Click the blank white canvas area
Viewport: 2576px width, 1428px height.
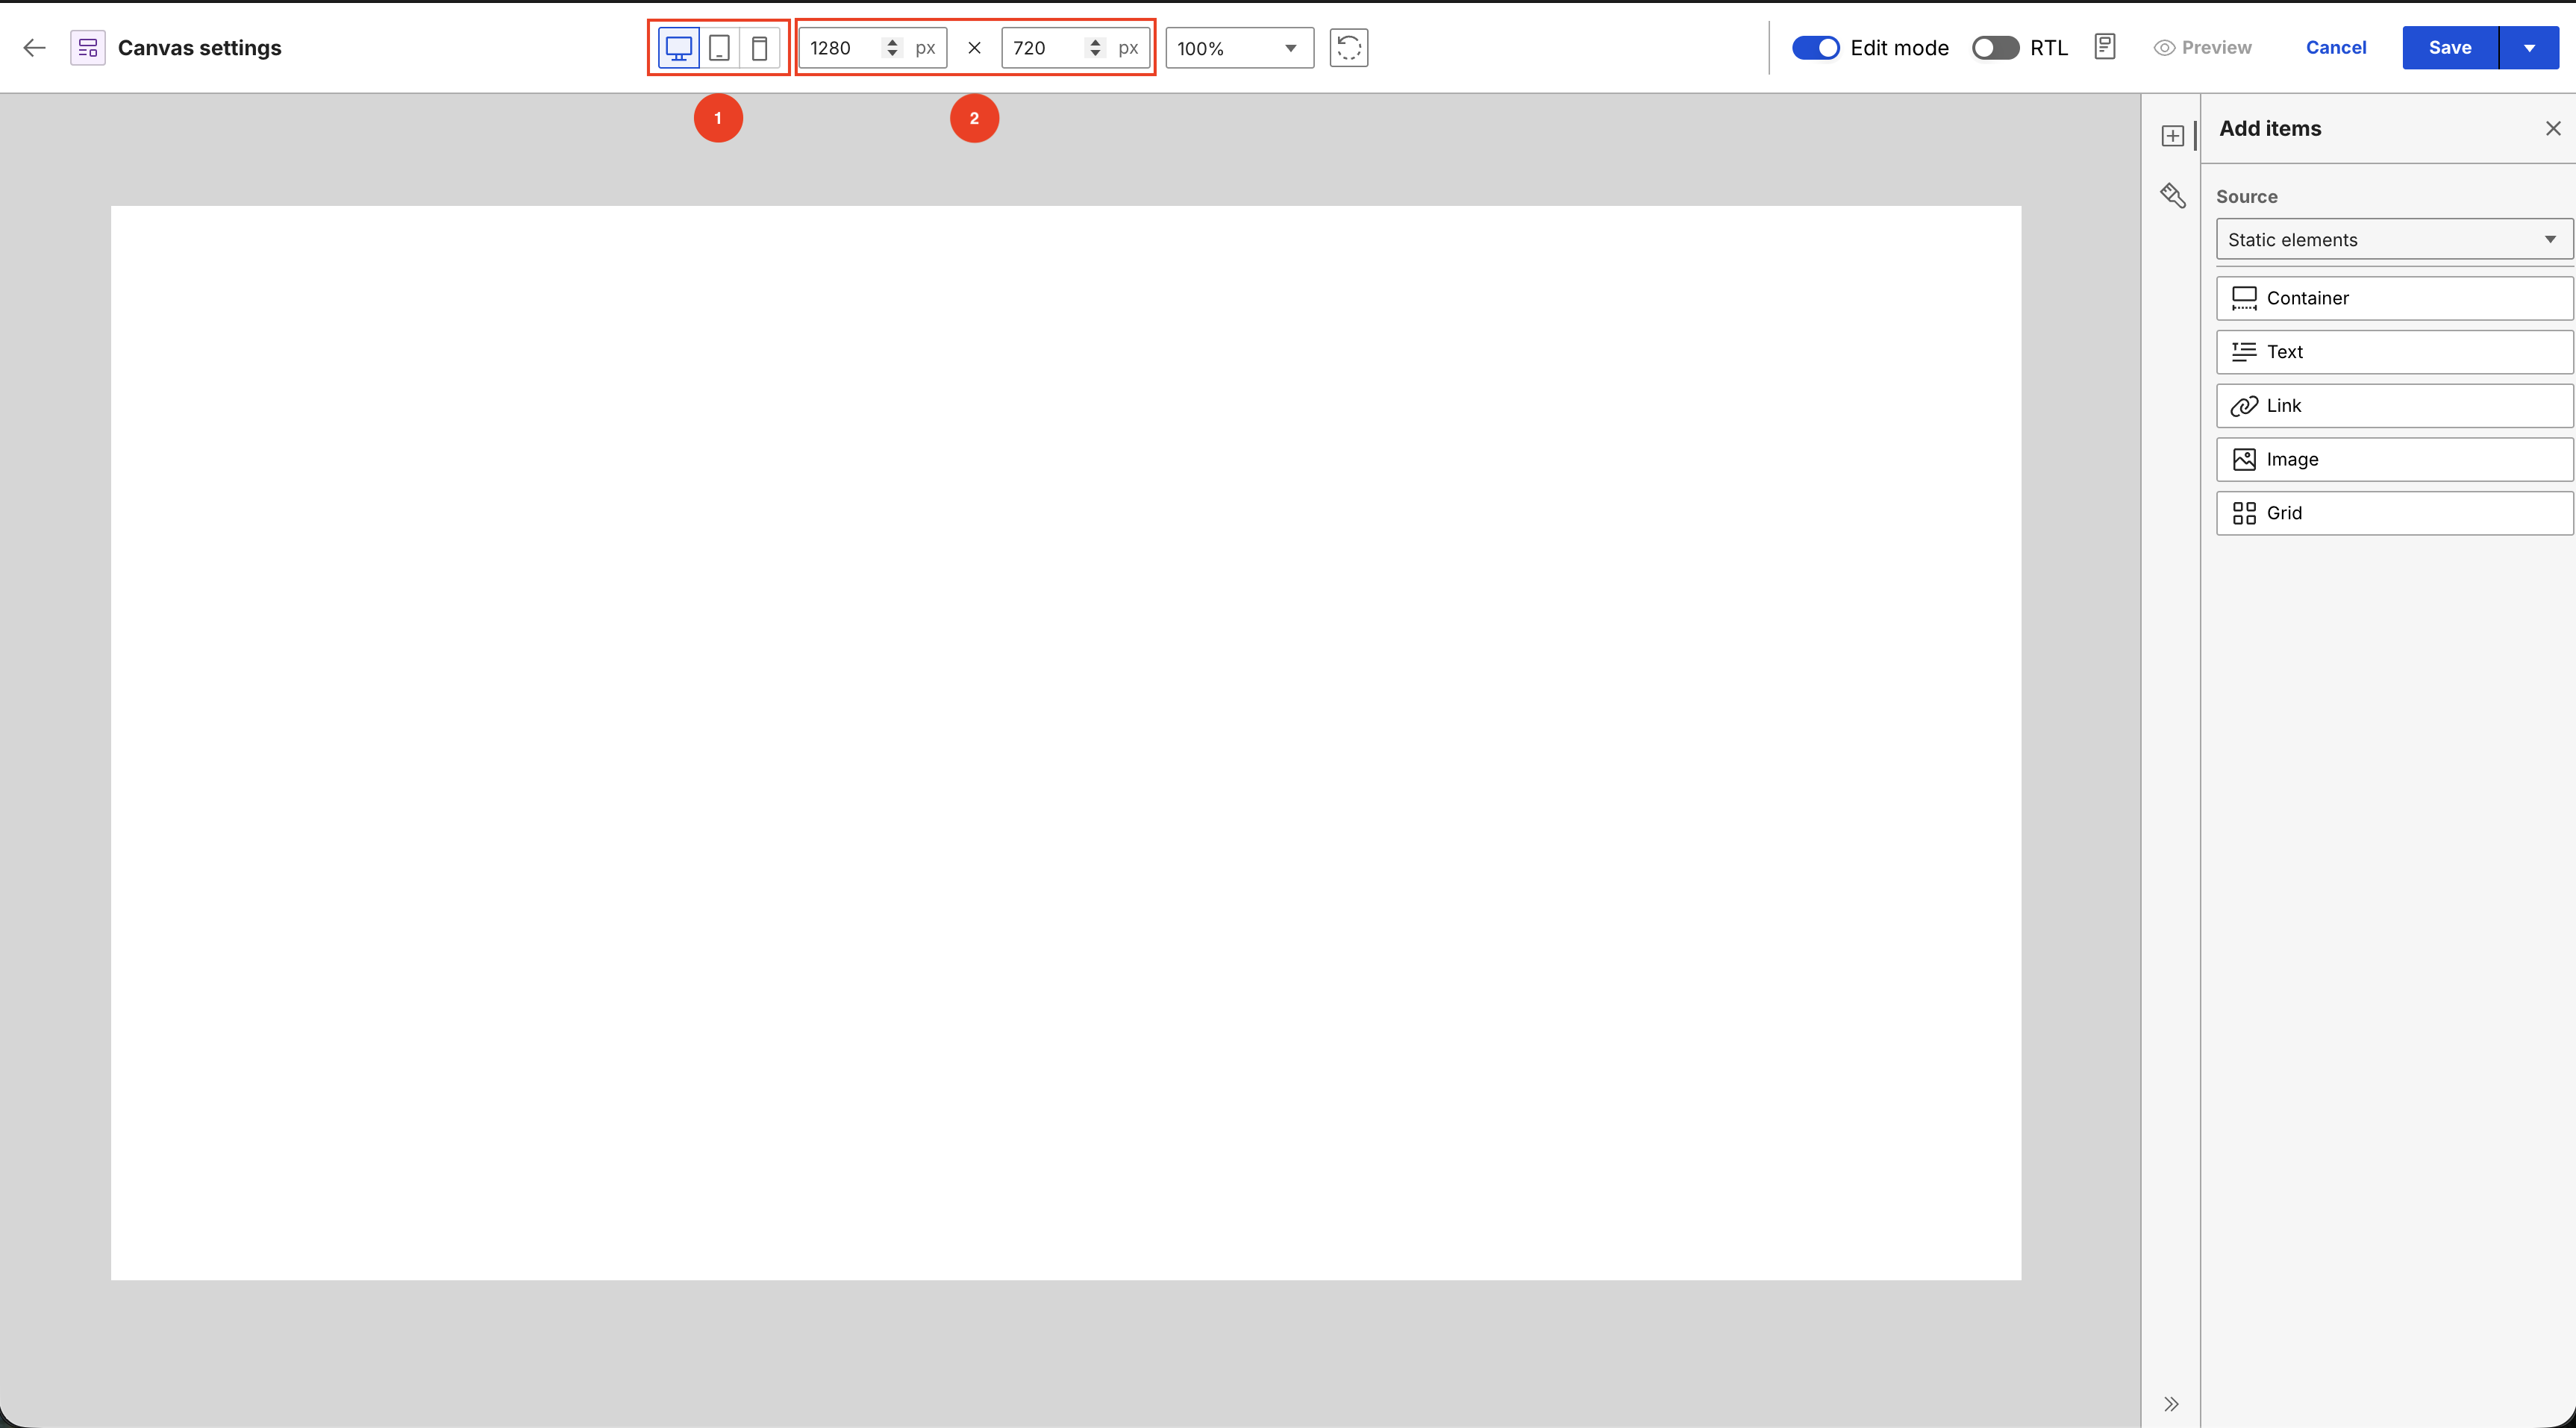pos(1066,743)
